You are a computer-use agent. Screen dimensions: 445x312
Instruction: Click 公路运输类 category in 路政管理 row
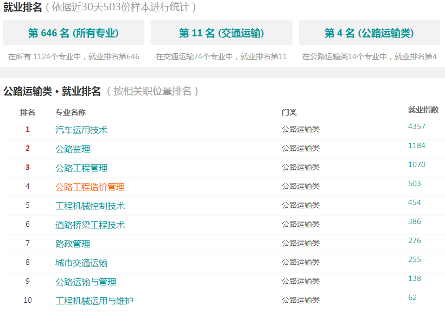click(301, 243)
